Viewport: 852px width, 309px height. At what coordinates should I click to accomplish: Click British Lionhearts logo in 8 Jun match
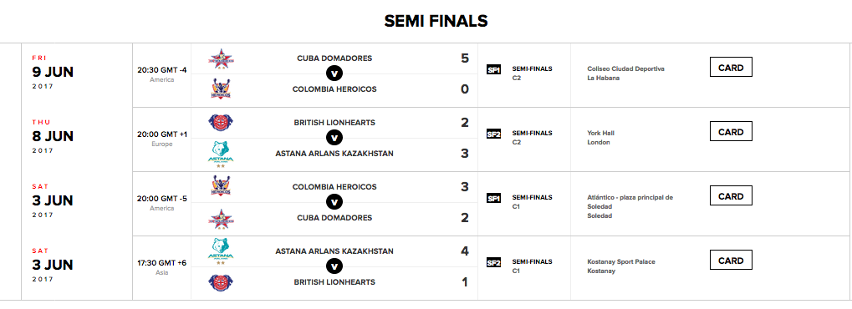(221, 123)
